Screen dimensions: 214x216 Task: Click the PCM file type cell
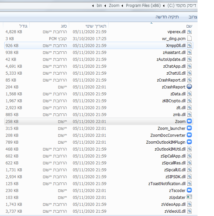click(x=58, y=39)
